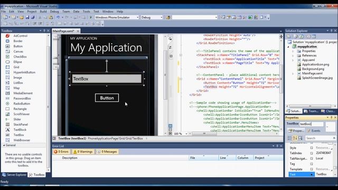Open the Windows Phone Emulator target dropdown
338x190 pixels.
(x=137, y=17)
